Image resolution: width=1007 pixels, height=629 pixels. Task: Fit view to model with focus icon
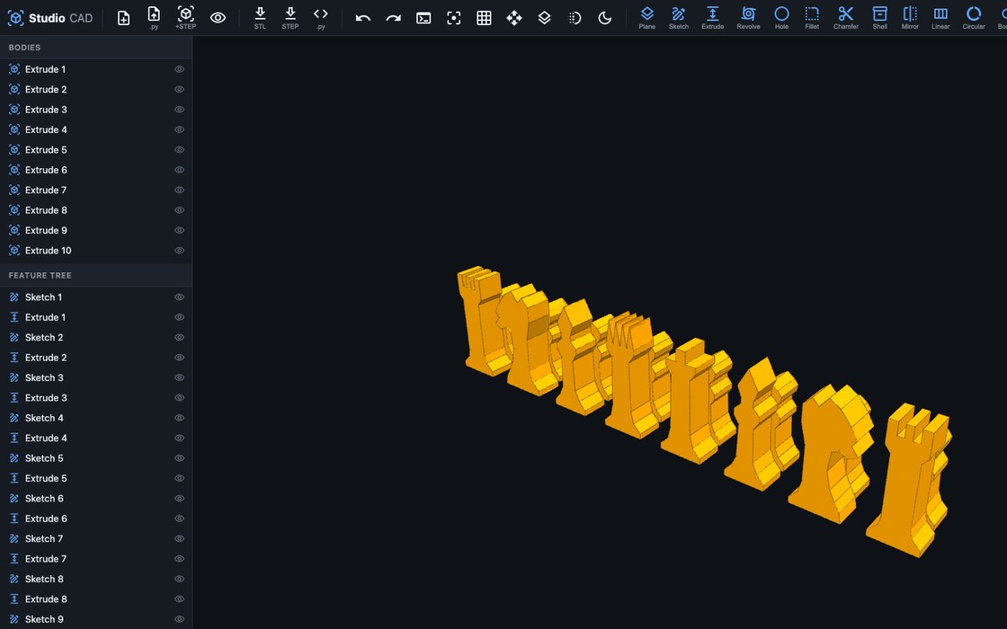click(x=454, y=18)
